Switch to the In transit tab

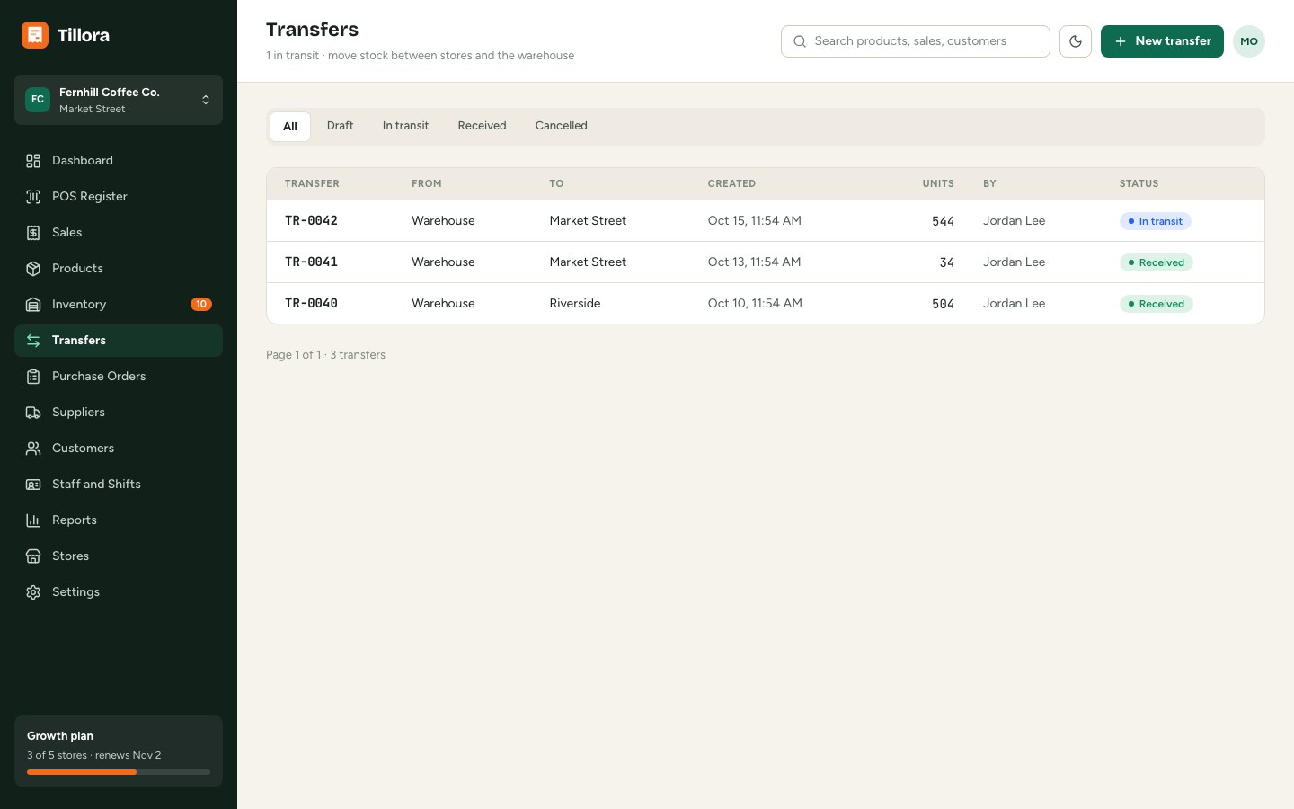406,126
